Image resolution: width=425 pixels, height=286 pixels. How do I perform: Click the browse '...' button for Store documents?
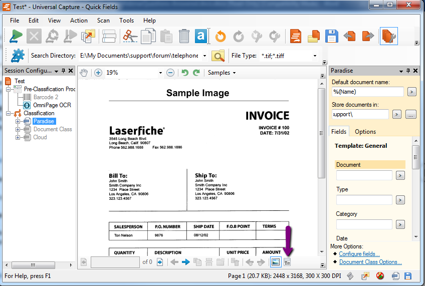point(411,114)
